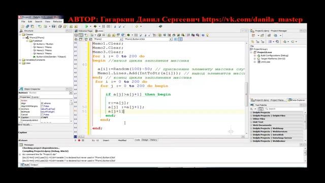This screenshot has width=325, height=183.
Task: Click the Object Inspector scrollbar down arrow
Action: [x=71, y=121]
